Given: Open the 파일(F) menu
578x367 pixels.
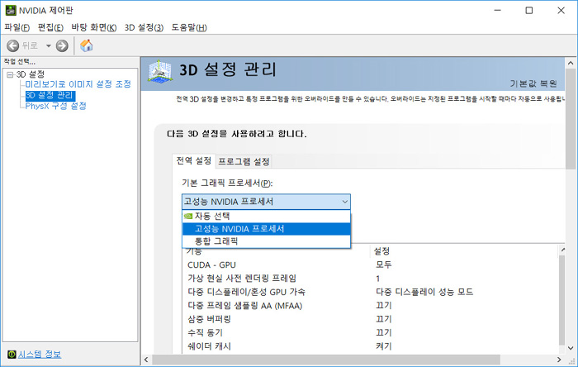Looking at the screenshot, I should click(17, 27).
